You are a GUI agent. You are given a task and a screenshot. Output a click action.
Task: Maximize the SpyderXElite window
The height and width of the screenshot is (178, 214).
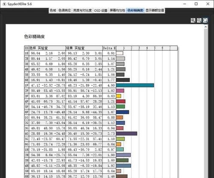(196, 4)
